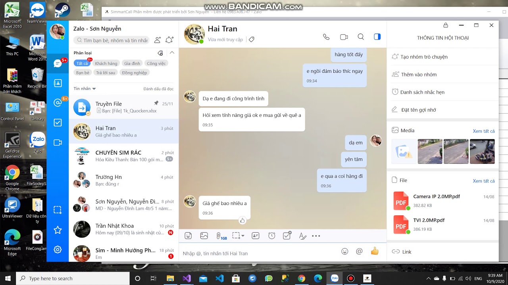Click the add friend icon

(158, 40)
